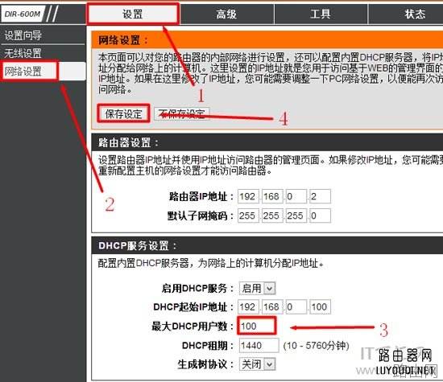Click DHCP start IP first octet field
This screenshot has height=382, width=443.
(248, 306)
